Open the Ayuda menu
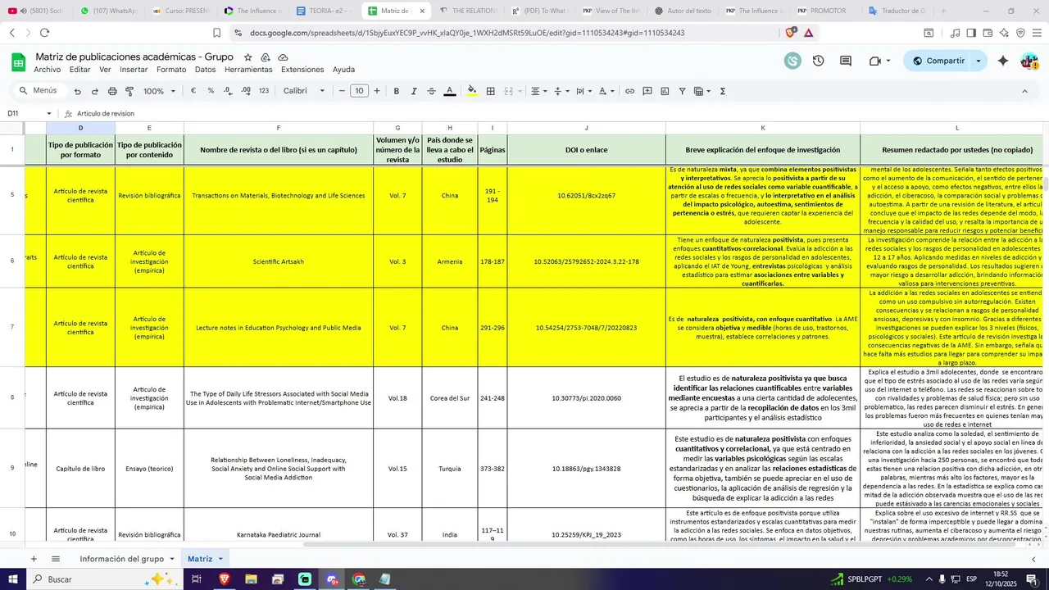The width and height of the screenshot is (1049, 590). pyautogui.click(x=343, y=70)
